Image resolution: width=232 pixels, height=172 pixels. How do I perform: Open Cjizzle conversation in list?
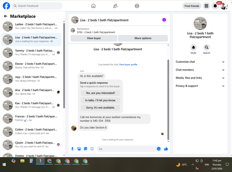(x=31, y=145)
